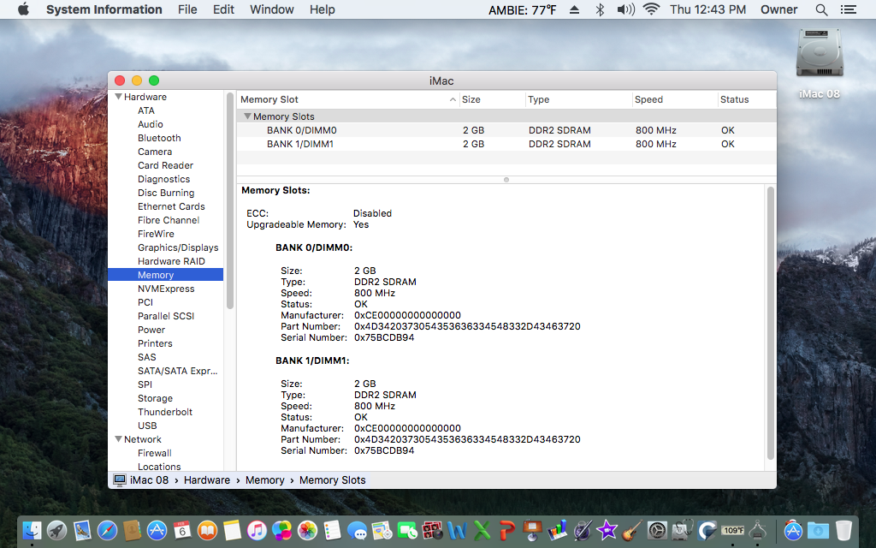This screenshot has width=876, height=548.
Task: Open Calendar icon showing Feb 6
Action: click(x=182, y=530)
